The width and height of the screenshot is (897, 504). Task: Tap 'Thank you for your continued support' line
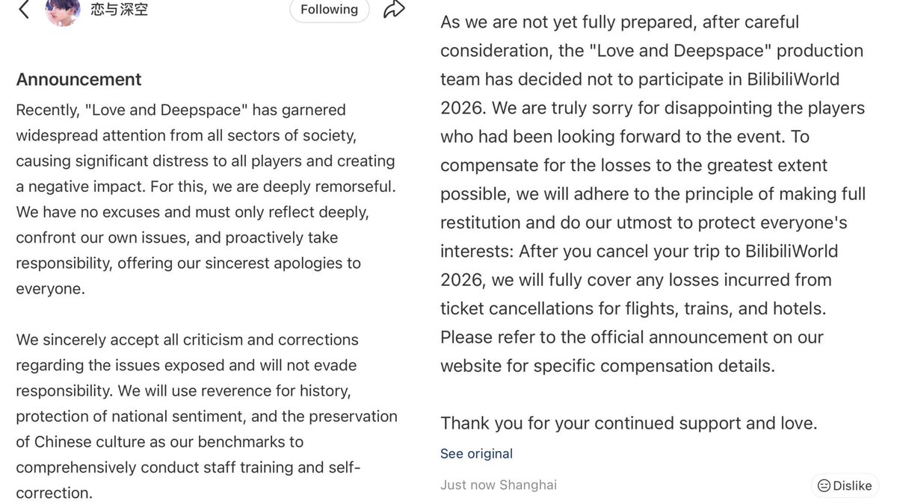(629, 423)
